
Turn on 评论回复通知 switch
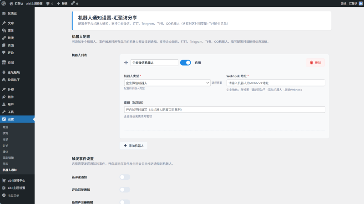pos(125,189)
